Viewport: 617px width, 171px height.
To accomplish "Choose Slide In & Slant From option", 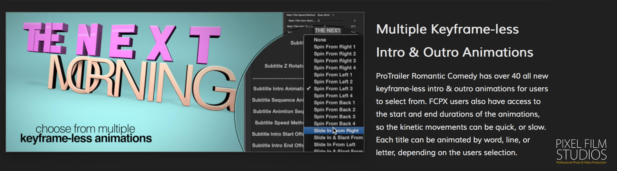I will pos(338,137).
